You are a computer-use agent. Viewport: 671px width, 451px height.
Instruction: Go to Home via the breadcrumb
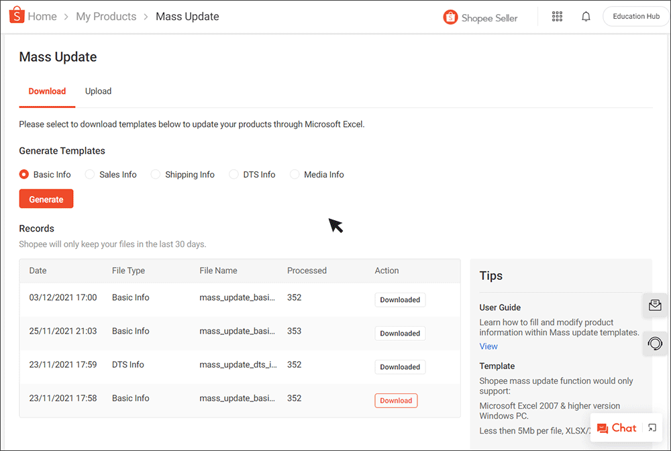click(42, 16)
